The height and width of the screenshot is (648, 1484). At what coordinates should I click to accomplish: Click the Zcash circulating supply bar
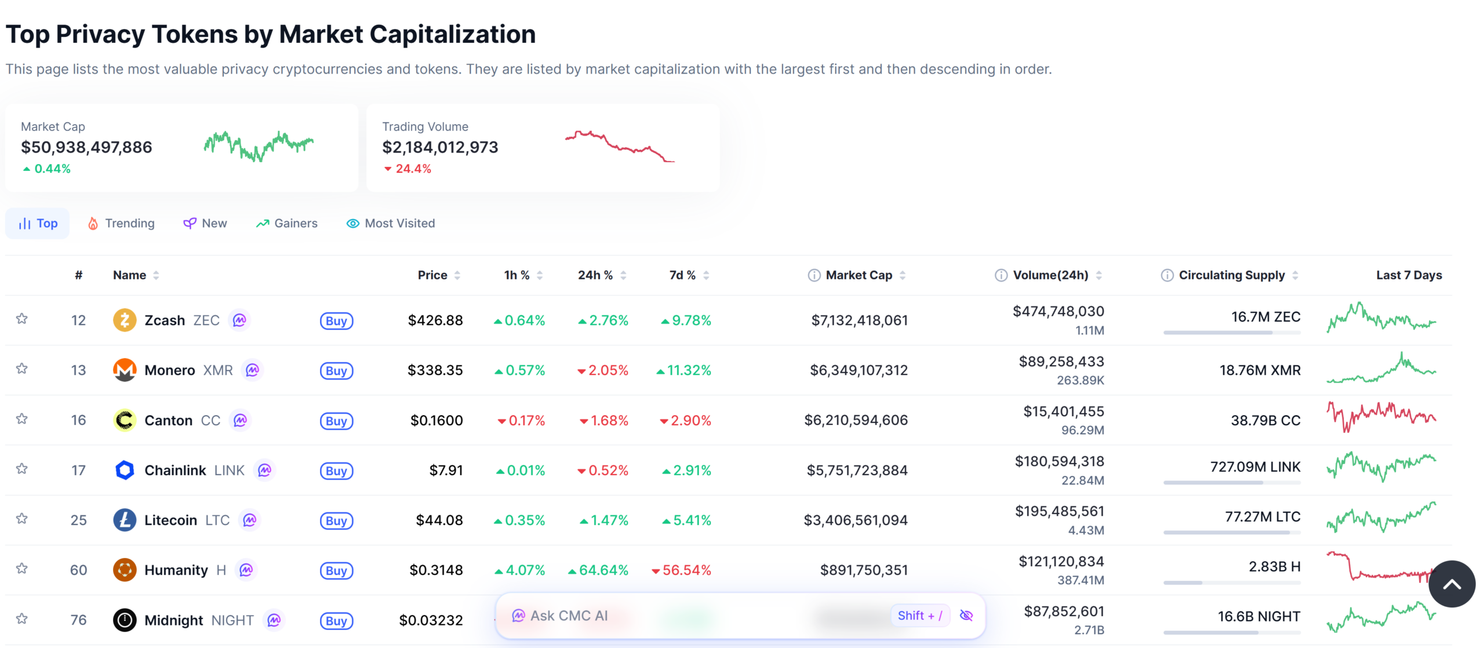click(x=1232, y=333)
